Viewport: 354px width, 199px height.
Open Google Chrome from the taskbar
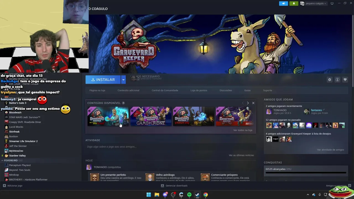205,195
